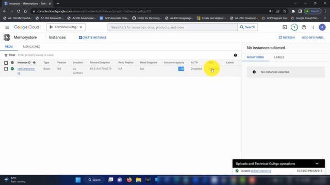The width and height of the screenshot is (330, 185).
Task: Open the weather widget showing 12°C
Action: pos(15,180)
